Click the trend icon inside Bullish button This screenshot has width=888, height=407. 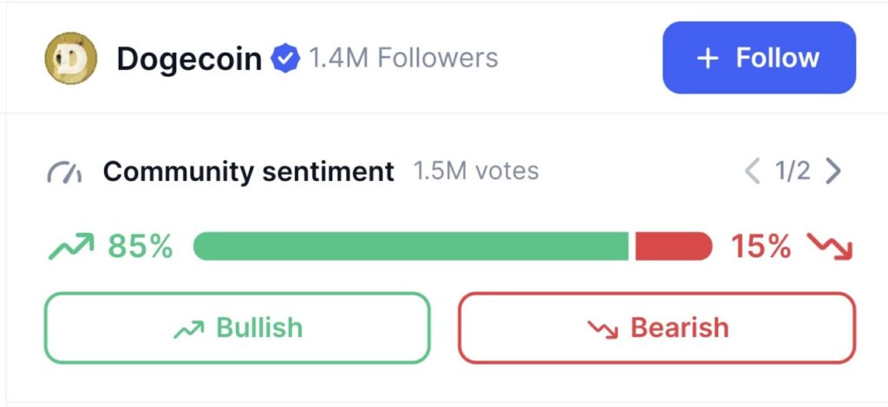[188, 329]
